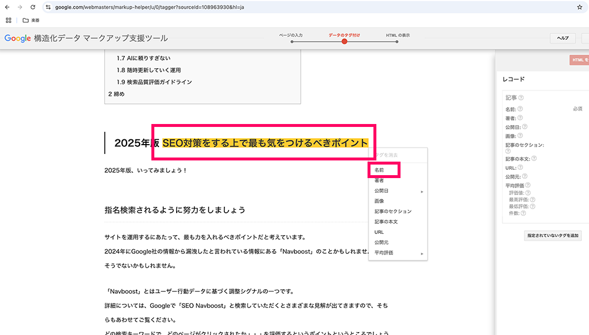This screenshot has height=335, width=589.
Task: Open table of contents entry 1.7 AIに頼りすぎない
Action: (x=144, y=58)
